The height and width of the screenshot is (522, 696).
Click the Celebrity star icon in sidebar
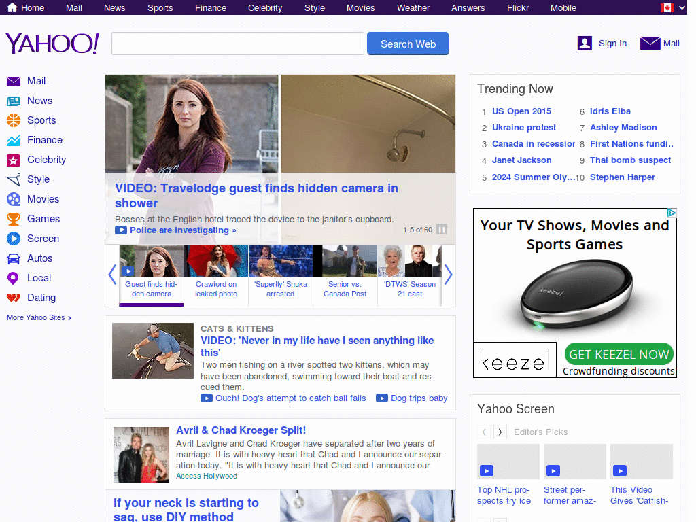[14, 160]
